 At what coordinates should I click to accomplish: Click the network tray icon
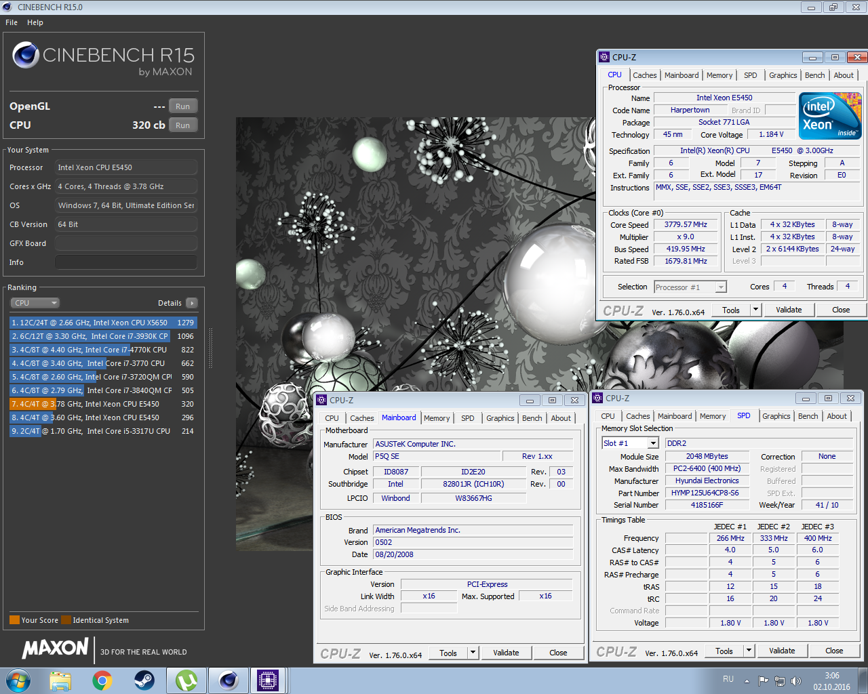coord(780,681)
